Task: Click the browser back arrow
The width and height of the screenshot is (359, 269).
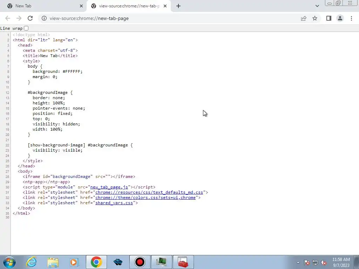Action: click(8, 18)
